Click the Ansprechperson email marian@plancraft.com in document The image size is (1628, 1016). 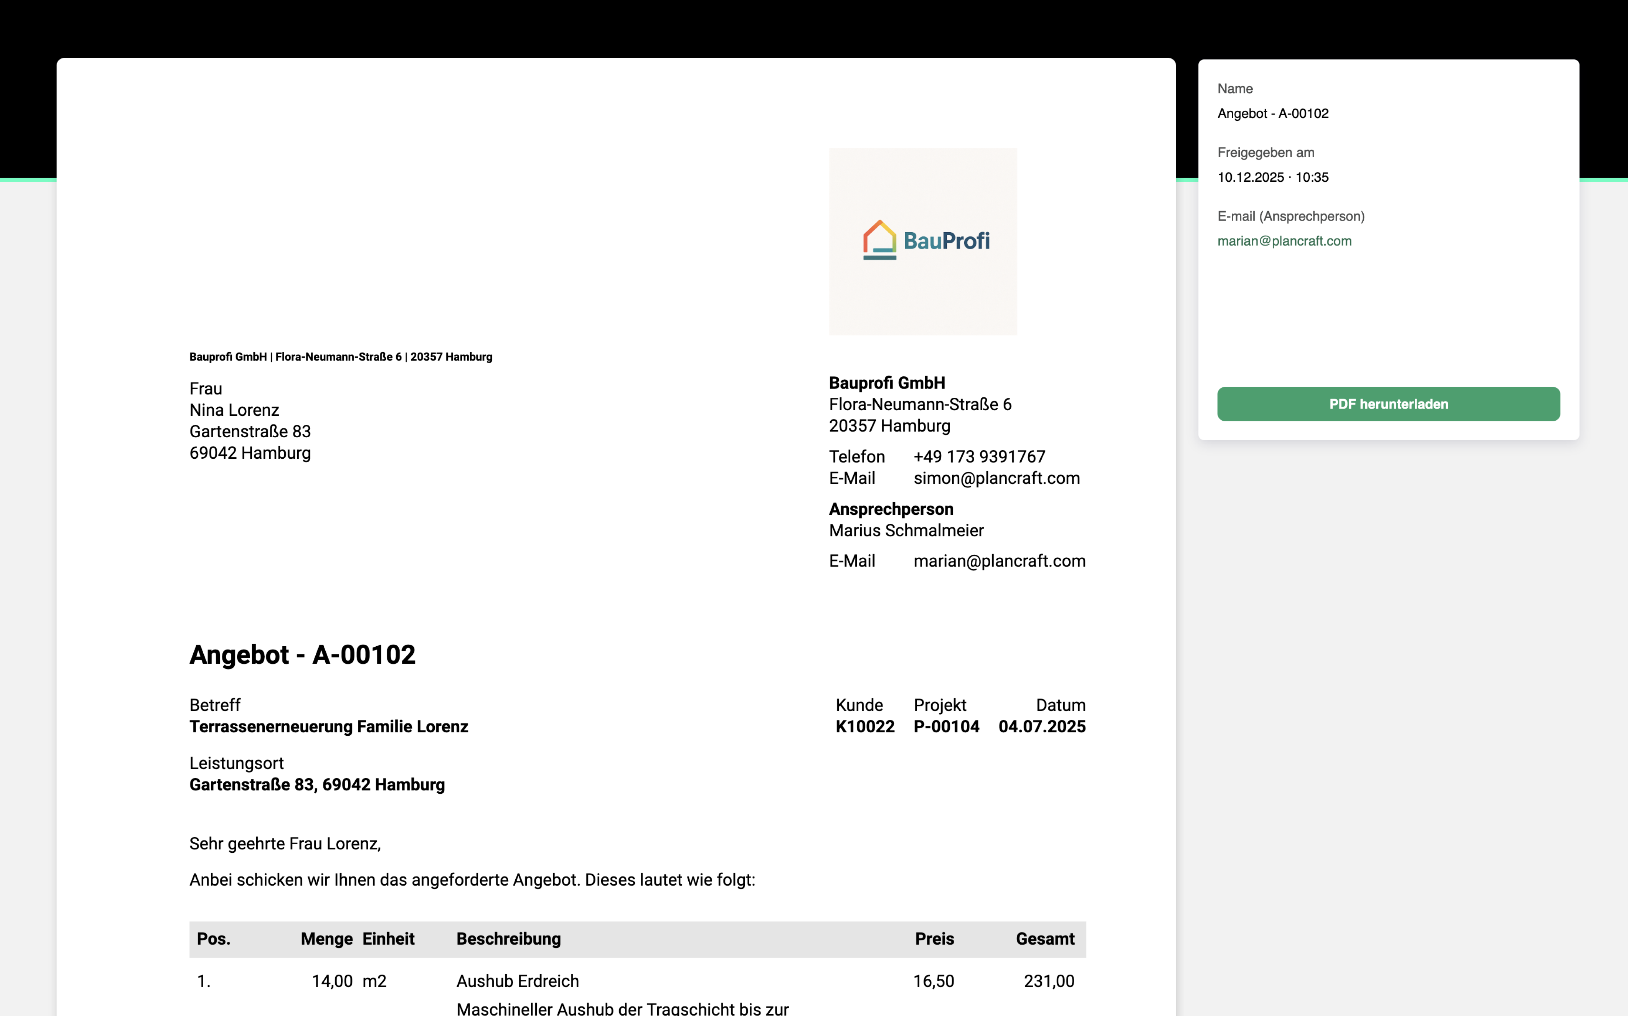click(998, 560)
